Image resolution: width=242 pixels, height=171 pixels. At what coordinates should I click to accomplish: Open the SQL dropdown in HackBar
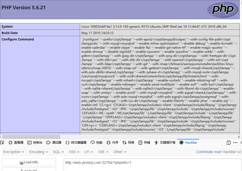coord(59,152)
